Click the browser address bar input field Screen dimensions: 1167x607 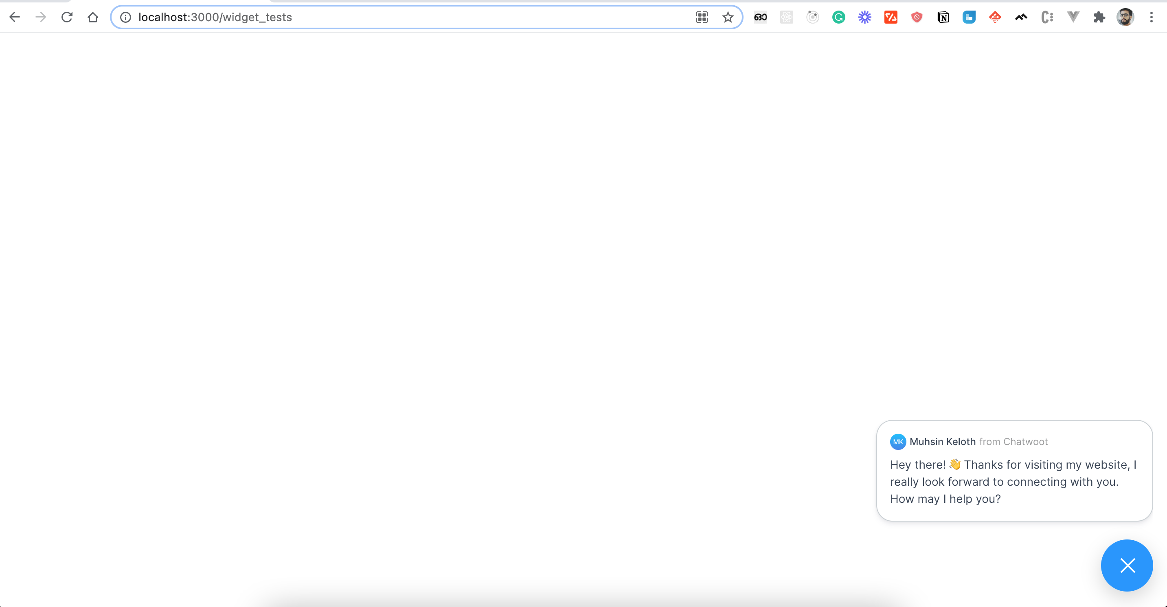coord(427,17)
